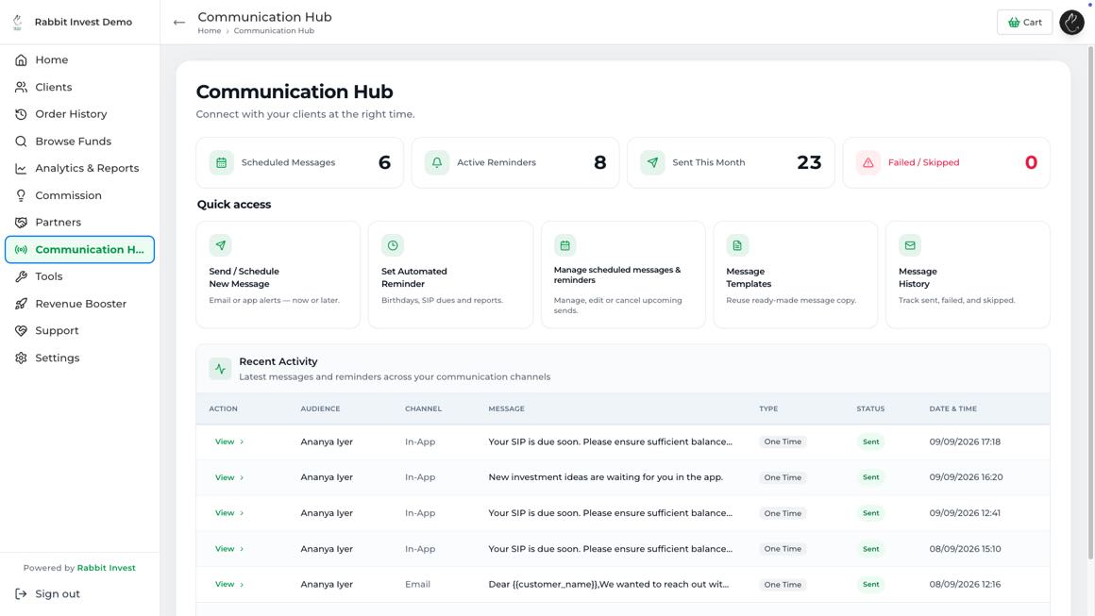Click the Home house icon in sidebar
The image size is (1095, 616).
point(21,60)
